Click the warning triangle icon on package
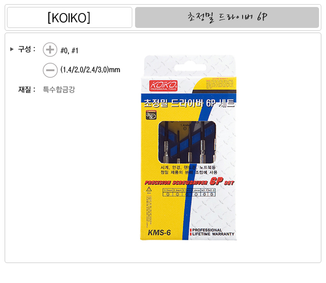This screenshot has width=326, height=283. 149,189
